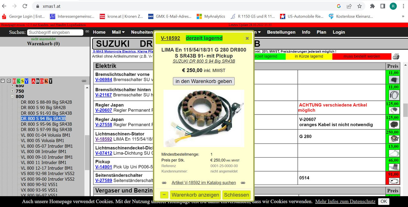408x207 pixels.
Task: Click the Schliessen button in the popup
Action: 237,195
